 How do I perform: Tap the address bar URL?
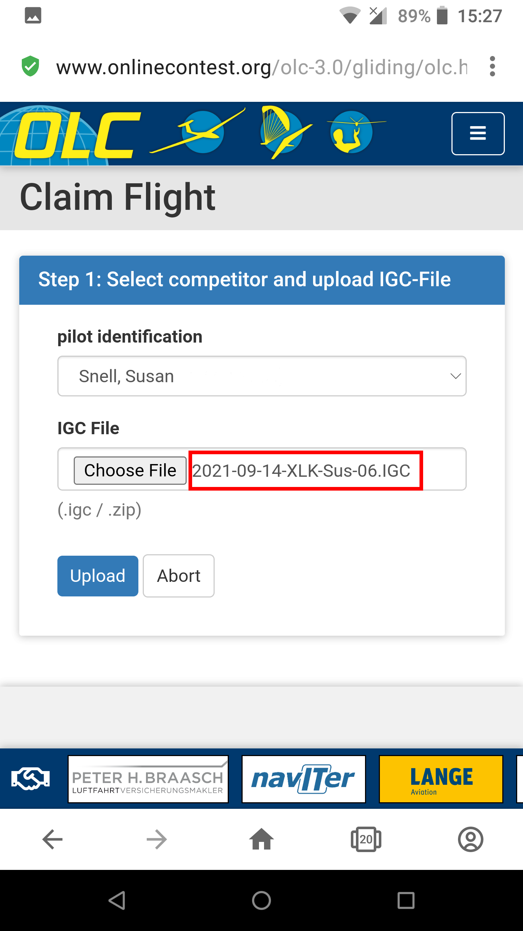(261, 67)
